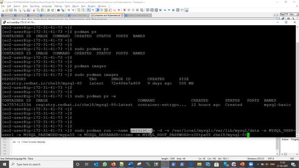
Task: Click UTF-8 encoding in status bar
Action: (x=271, y=159)
